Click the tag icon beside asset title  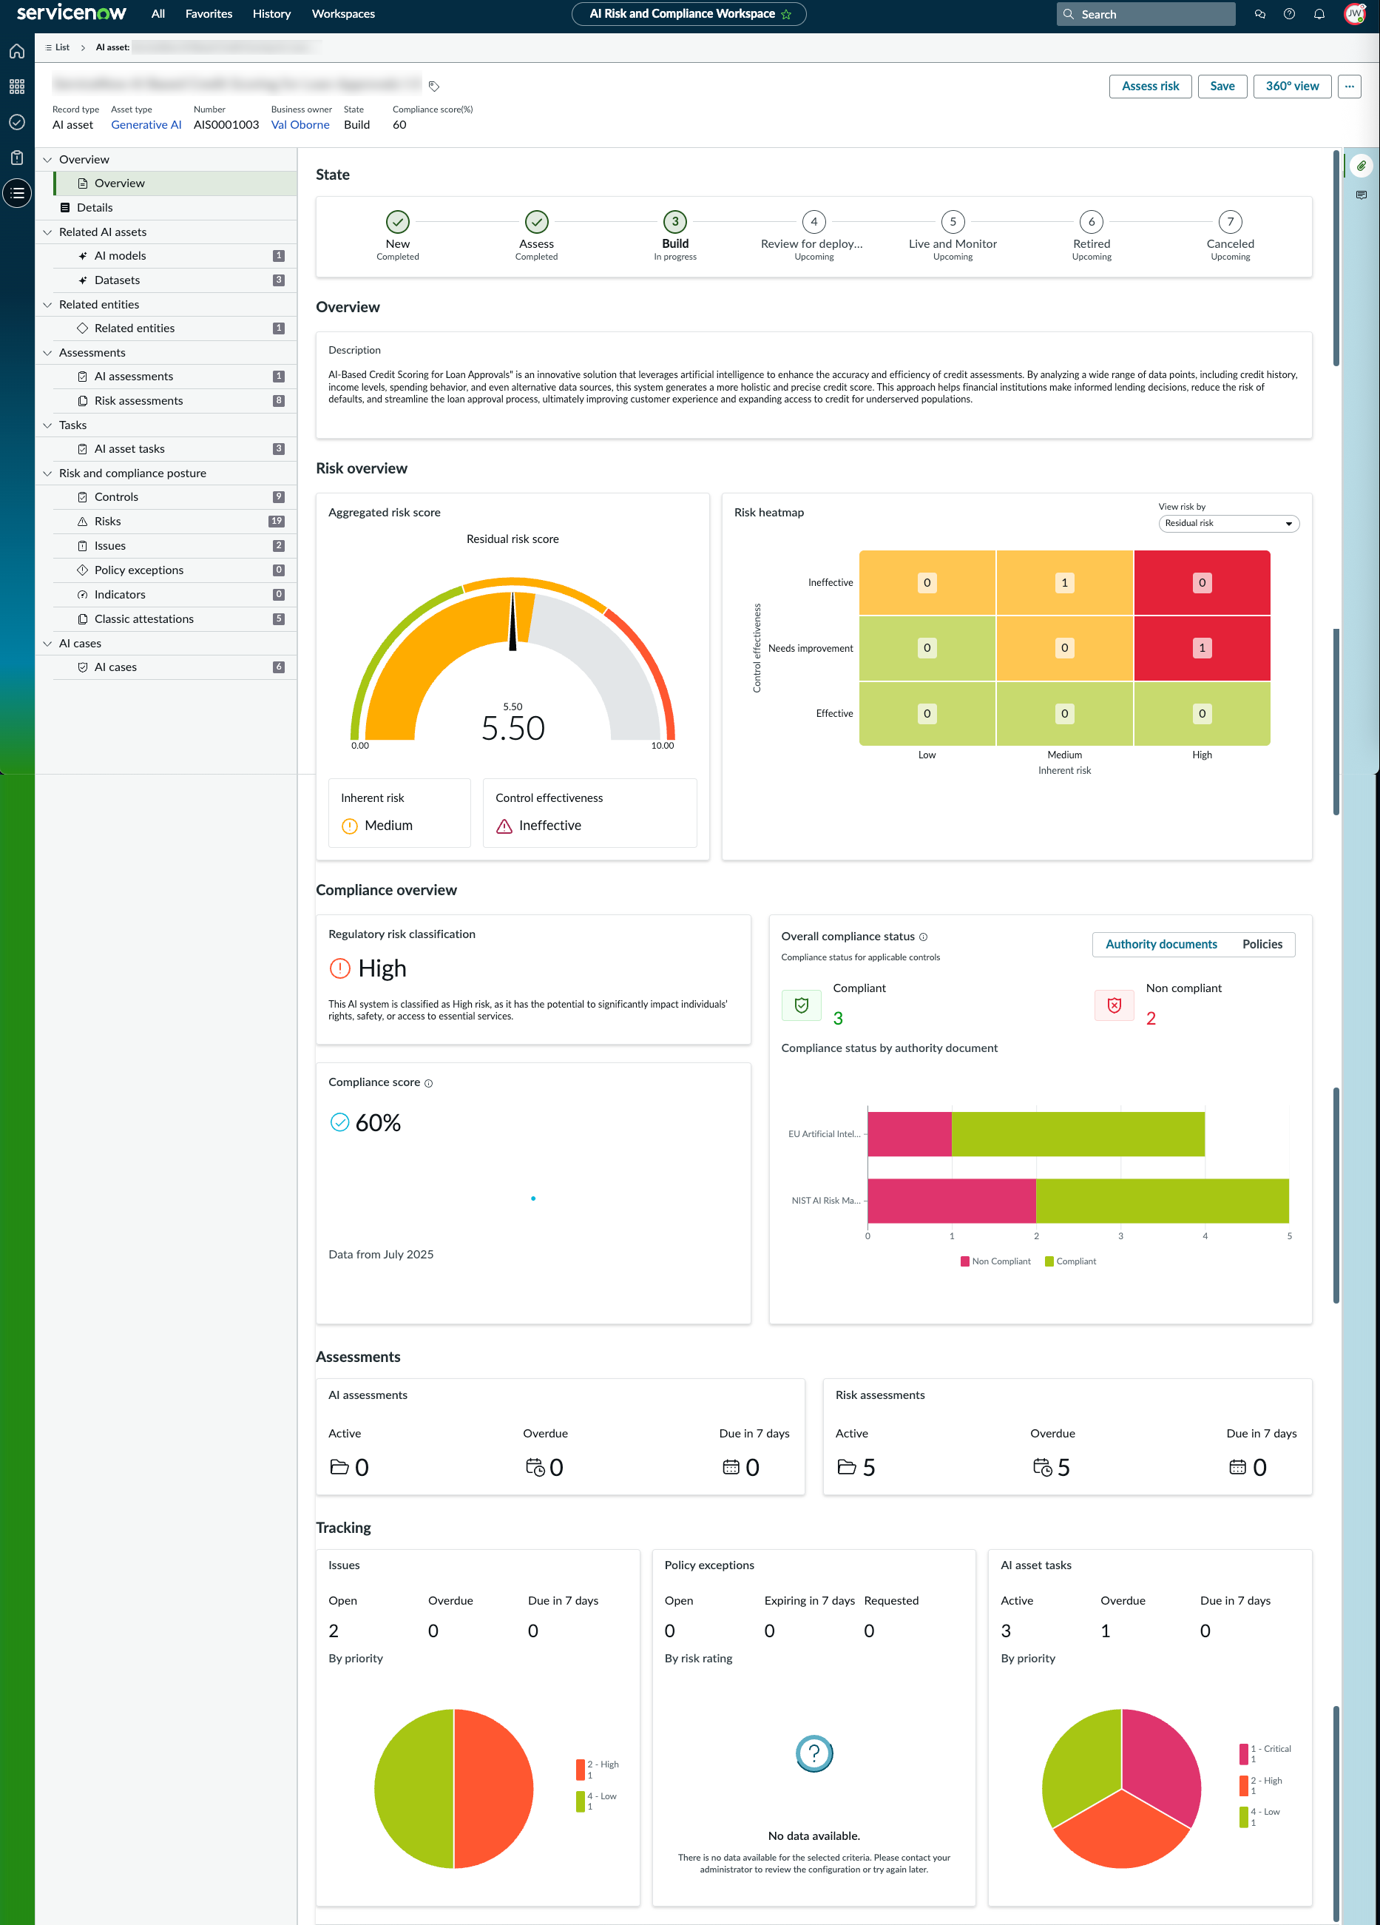(x=433, y=86)
